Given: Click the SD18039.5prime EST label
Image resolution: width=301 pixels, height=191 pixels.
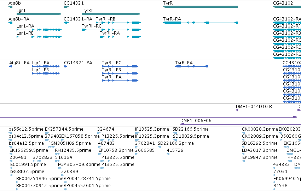Looking at the screenshot, I should click(x=191, y=136).
